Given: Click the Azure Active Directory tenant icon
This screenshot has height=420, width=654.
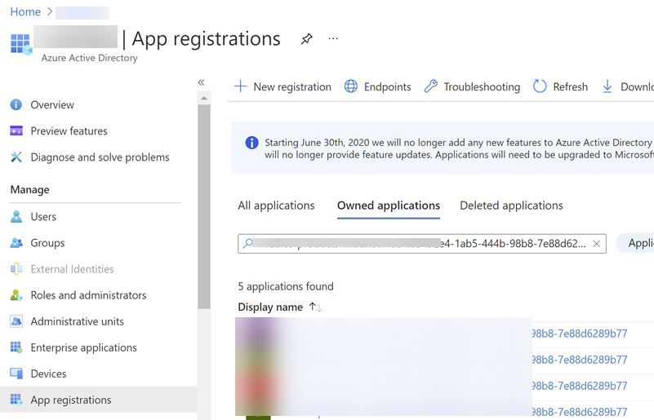Looking at the screenshot, I should pos(21,44).
